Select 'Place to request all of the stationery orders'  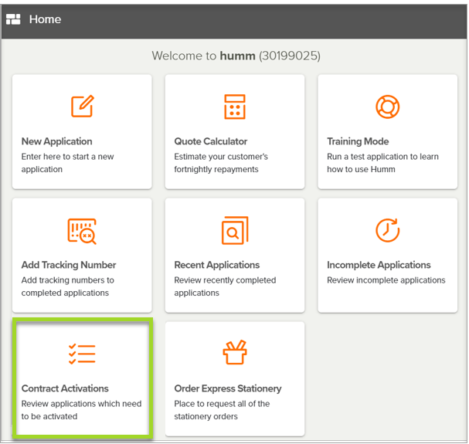click(x=222, y=410)
